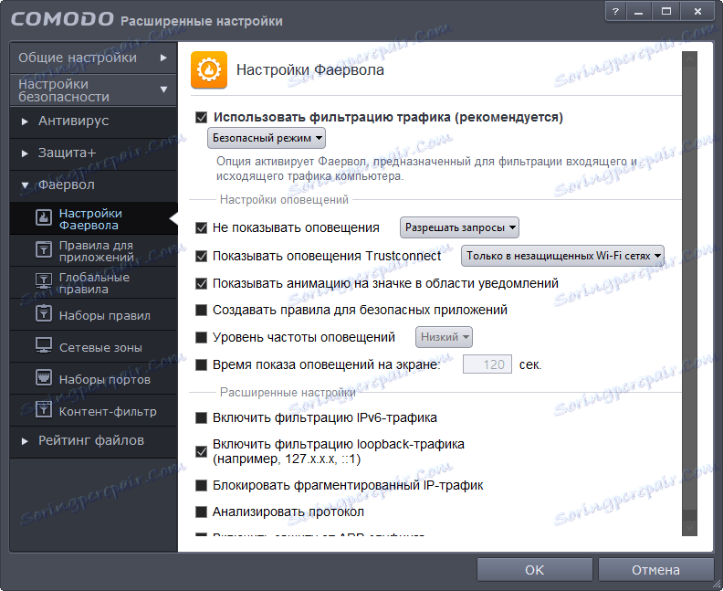Expand the Антивирус tree item

point(93,121)
